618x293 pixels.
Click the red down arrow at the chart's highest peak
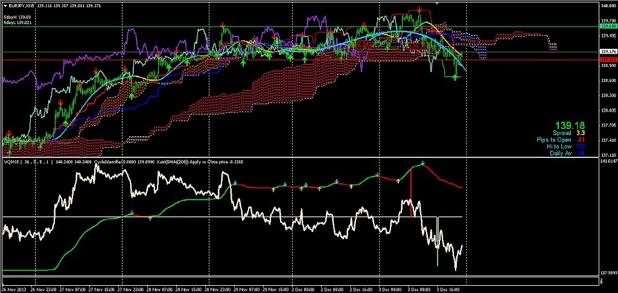click(x=420, y=8)
